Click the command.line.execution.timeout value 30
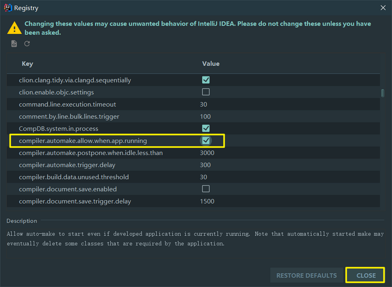The height and width of the screenshot is (287, 392). point(204,104)
